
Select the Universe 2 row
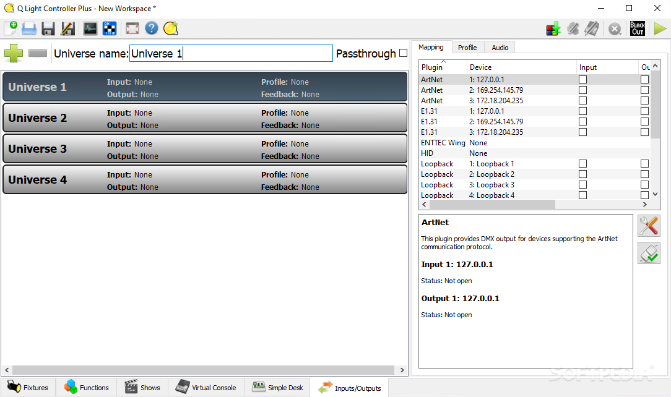(x=205, y=118)
